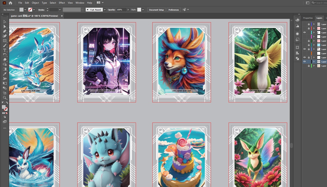Switch to the Properties tab
This screenshot has height=187, width=327.
point(308,18)
